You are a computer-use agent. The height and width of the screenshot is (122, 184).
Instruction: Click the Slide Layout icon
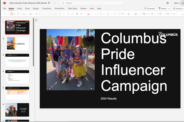click(30, 14)
